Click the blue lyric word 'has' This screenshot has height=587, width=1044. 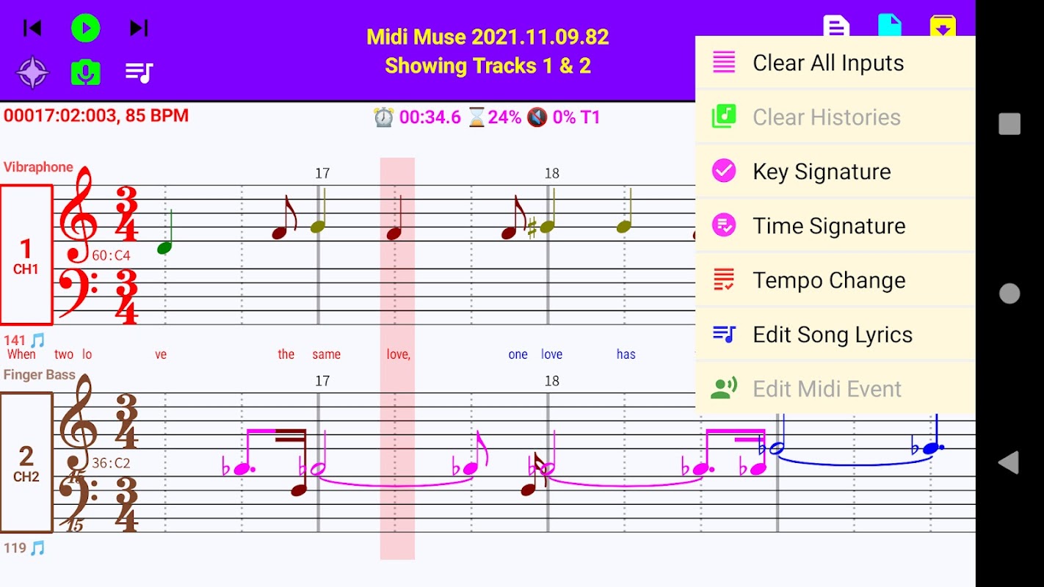(x=626, y=354)
